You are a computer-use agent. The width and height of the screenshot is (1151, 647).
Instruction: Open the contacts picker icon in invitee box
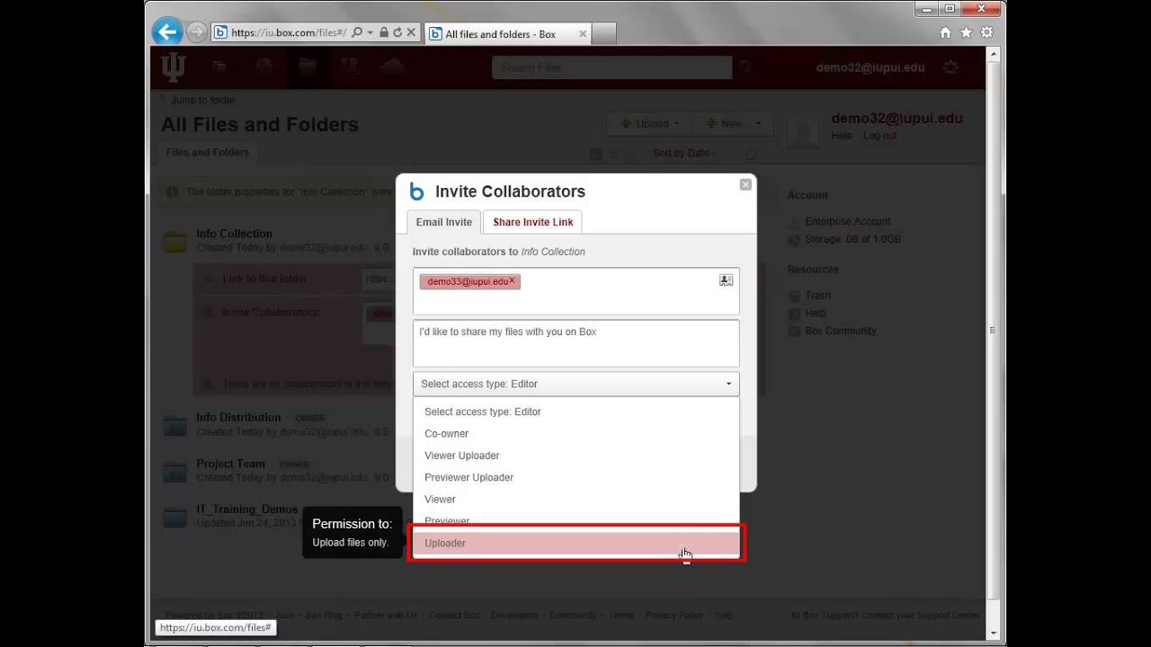coord(726,280)
